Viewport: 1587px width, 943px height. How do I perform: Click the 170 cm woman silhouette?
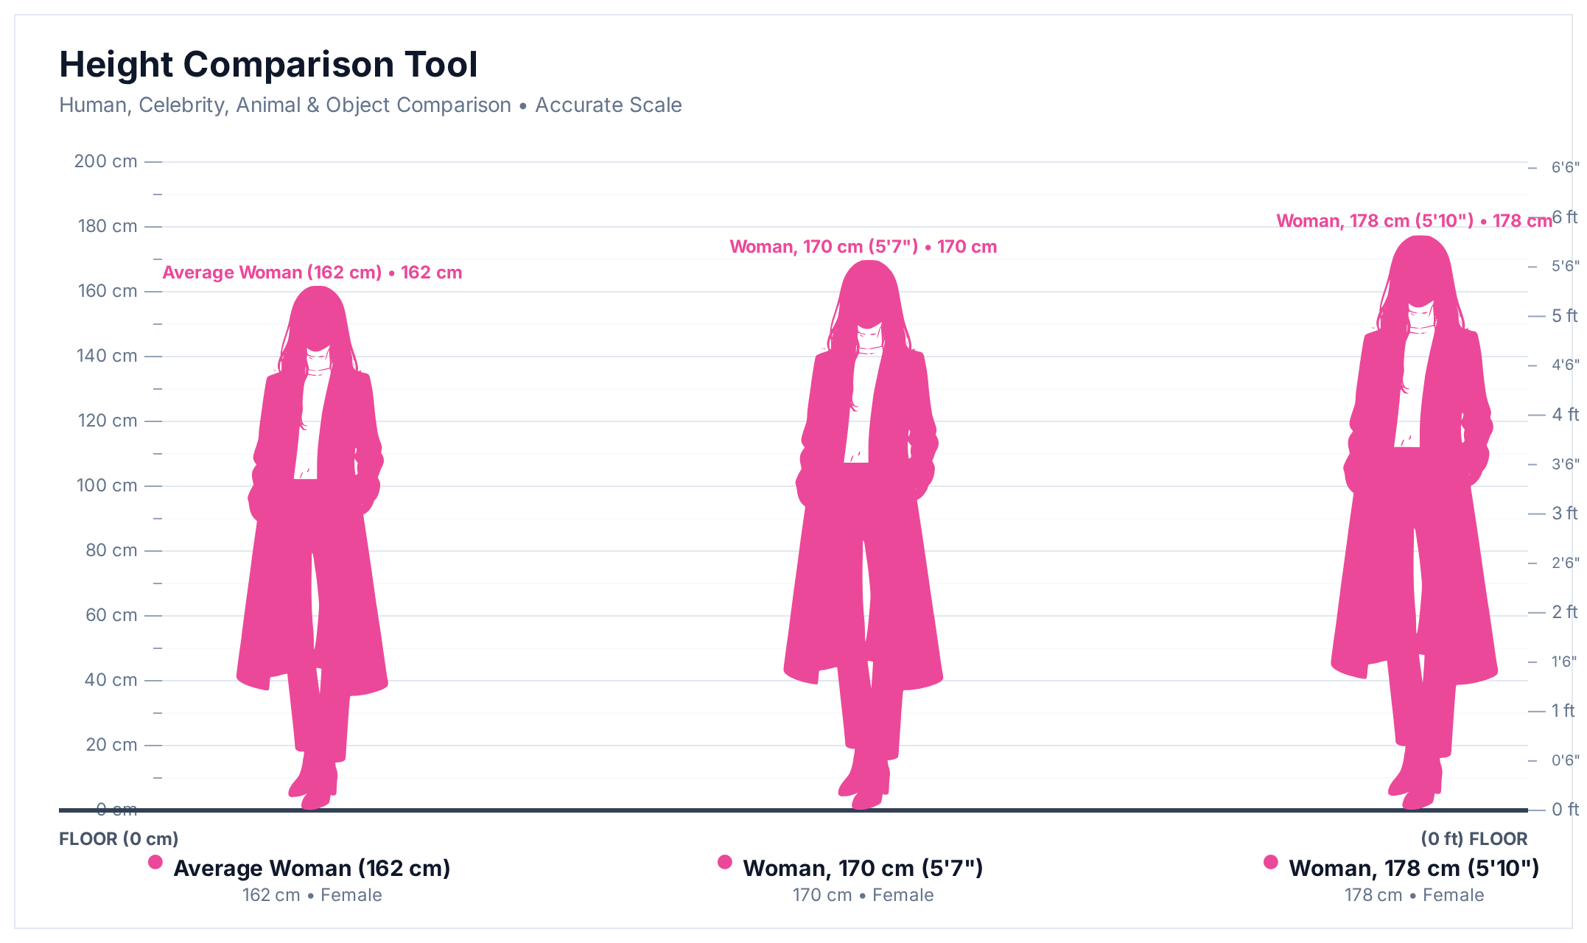click(x=863, y=535)
